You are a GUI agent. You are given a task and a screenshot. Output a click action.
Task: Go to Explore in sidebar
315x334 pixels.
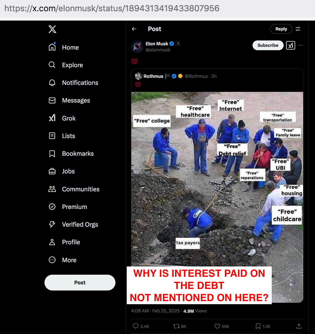point(66,65)
